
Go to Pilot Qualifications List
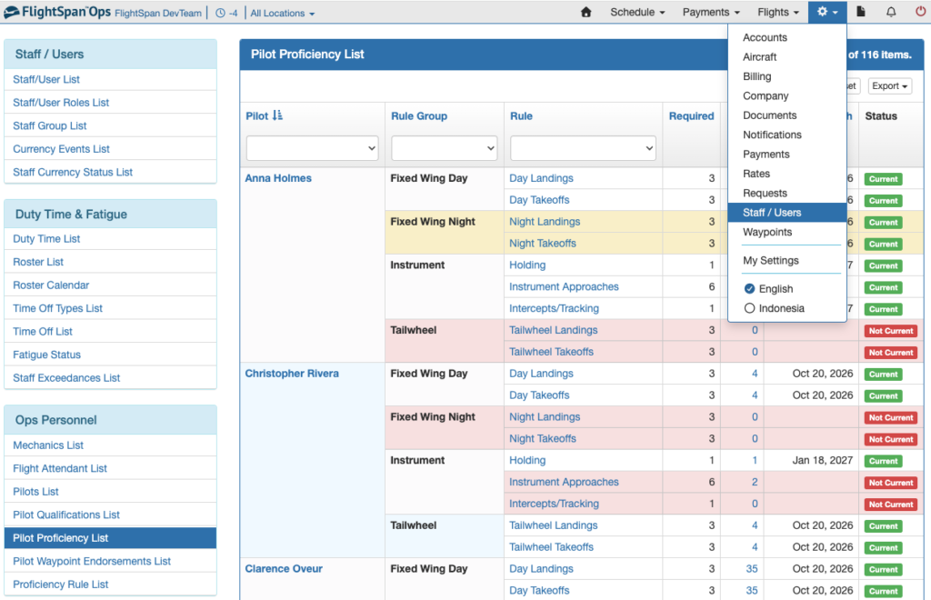point(66,515)
